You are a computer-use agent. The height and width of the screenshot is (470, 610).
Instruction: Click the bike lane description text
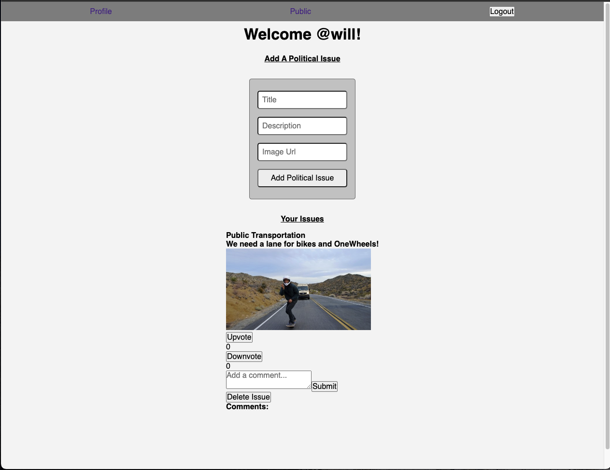click(302, 244)
